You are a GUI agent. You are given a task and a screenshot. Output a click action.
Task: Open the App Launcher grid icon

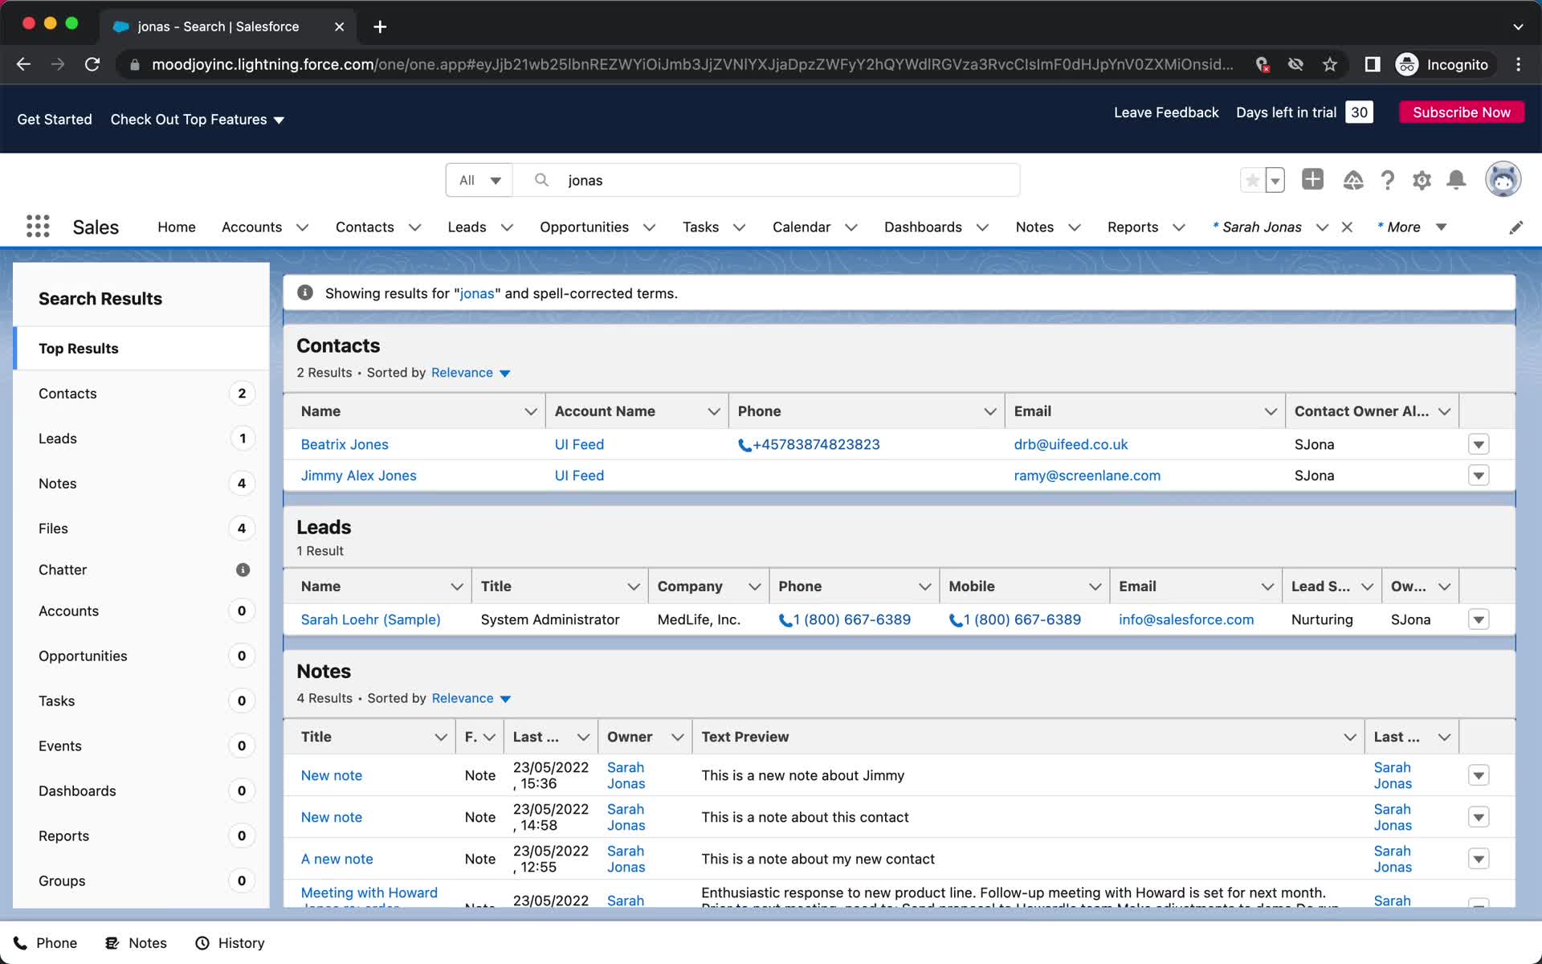tap(38, 227)
